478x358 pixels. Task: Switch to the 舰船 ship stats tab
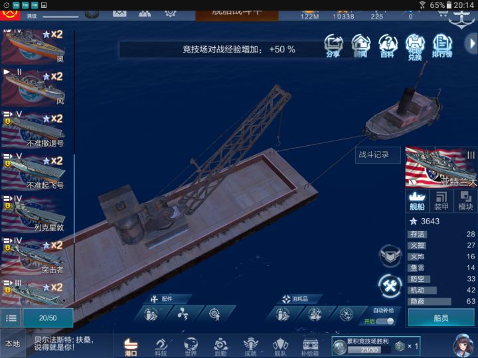417,201
